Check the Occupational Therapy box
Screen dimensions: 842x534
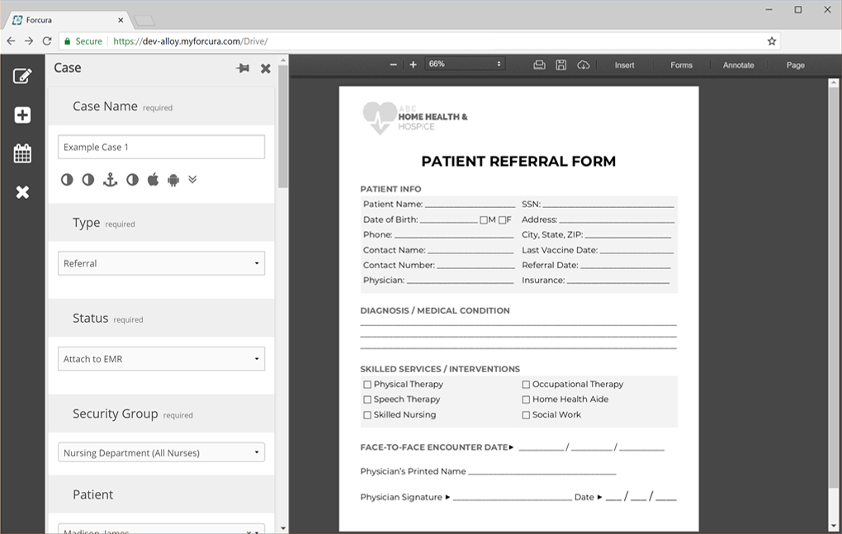527,385
